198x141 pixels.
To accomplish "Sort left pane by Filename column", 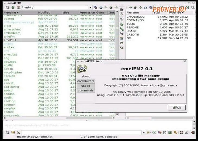I will (x=20, y=12).
